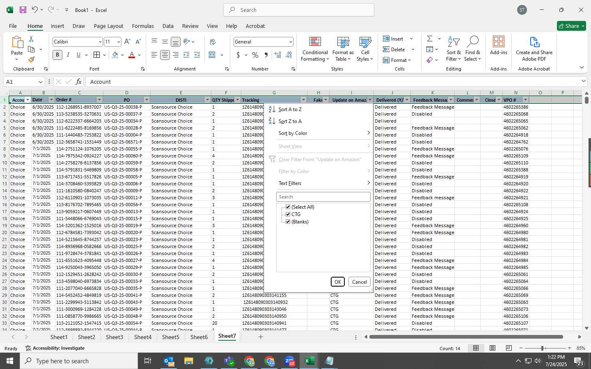Open Format as Table gallery

click(x=343, y=49)
